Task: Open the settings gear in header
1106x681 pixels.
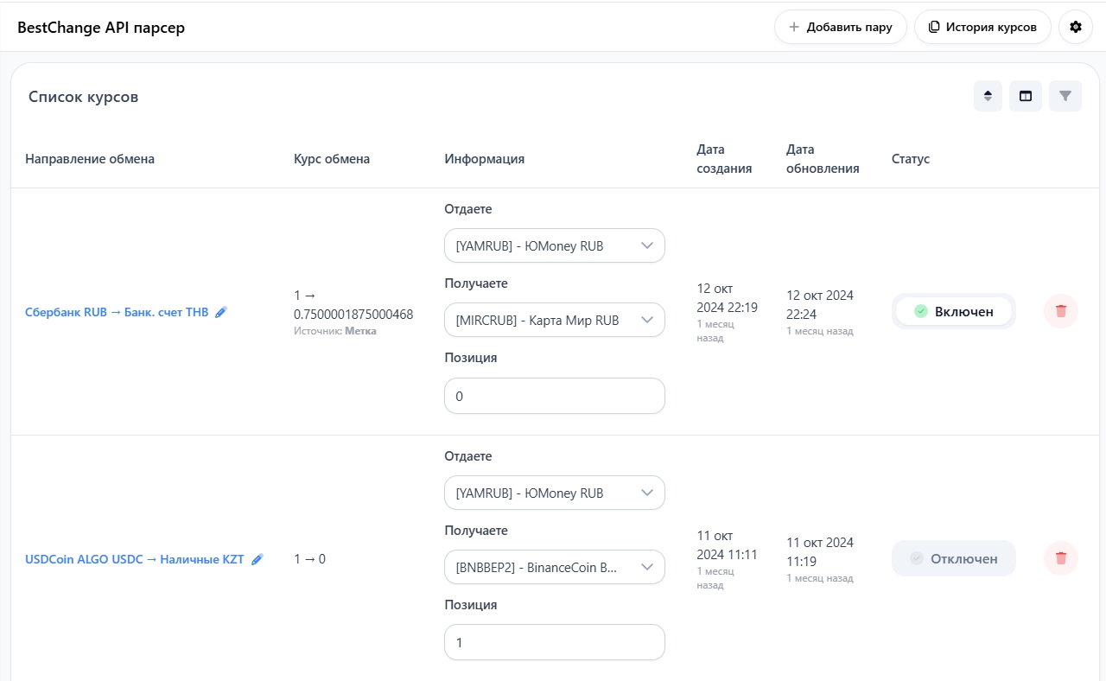Action: [x=1075, y=27]
